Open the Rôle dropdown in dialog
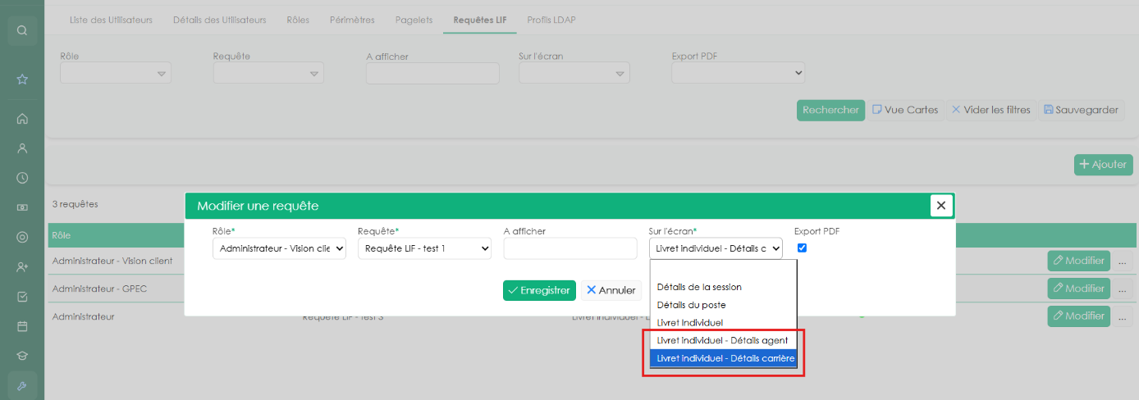This screenshot has height=400, width=1139. click(279, 248)
